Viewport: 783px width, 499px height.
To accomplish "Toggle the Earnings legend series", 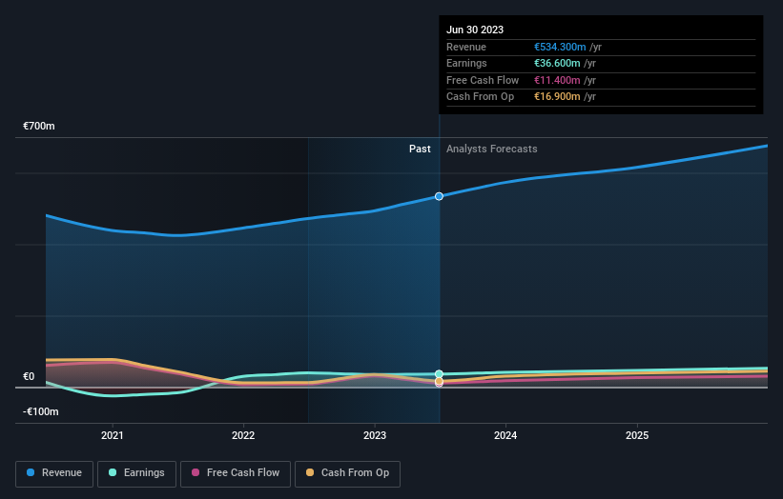I will click(136, 473).
